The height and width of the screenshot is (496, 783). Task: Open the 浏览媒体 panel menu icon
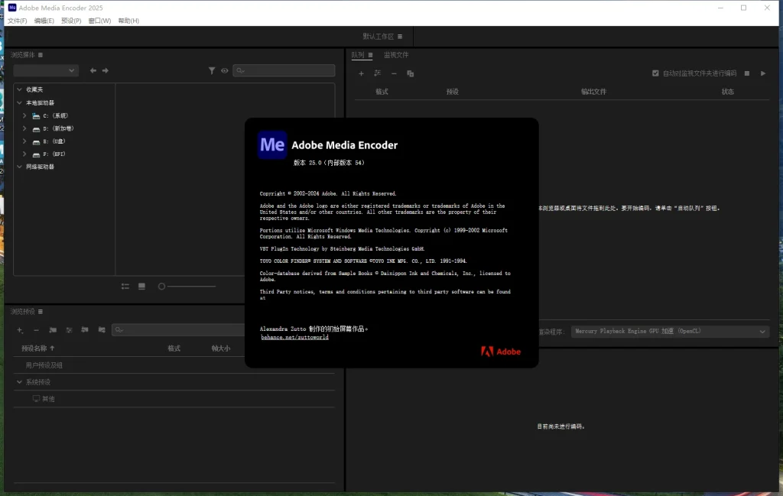41,55
